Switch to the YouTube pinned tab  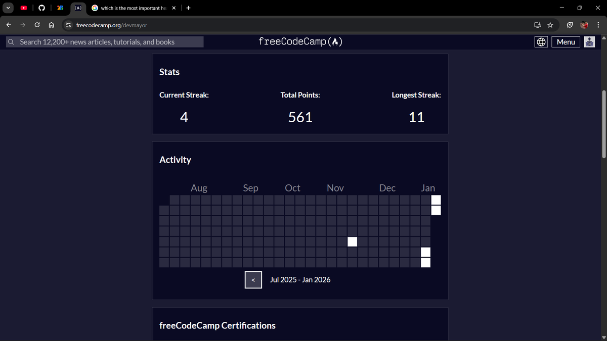coord(24,8)
